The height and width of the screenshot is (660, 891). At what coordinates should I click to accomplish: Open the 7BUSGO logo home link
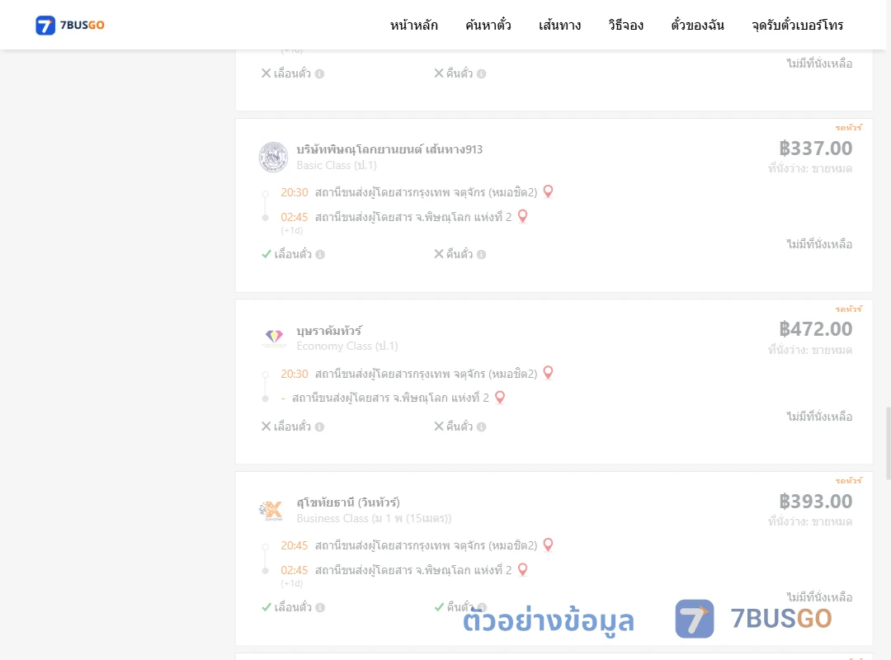pos(70,25)
